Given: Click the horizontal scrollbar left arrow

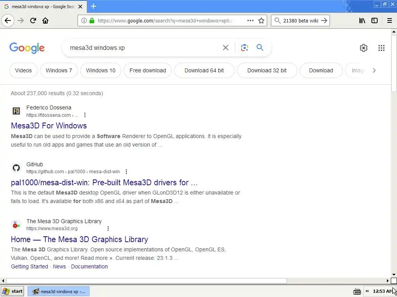Looking at the screenshot, I should click(3, 281).
